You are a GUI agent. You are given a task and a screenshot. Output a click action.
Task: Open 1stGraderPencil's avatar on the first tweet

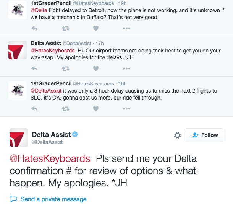(17, 9)
